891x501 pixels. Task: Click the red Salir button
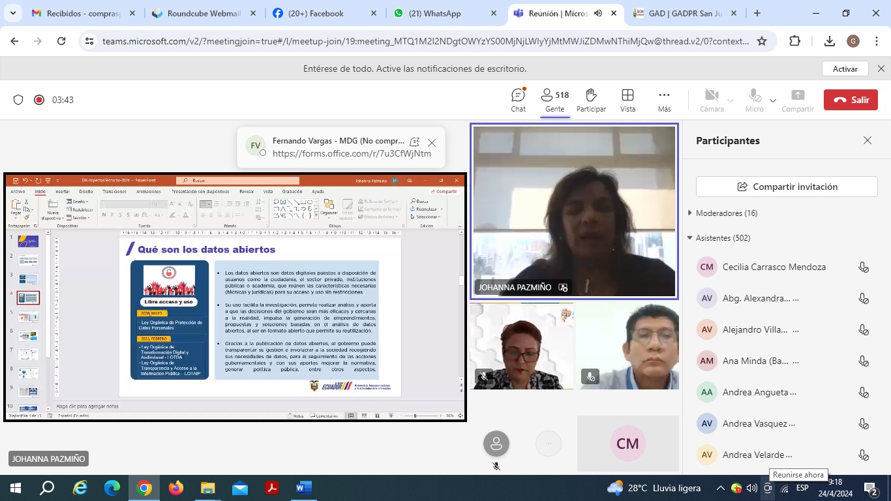[851, 100]
